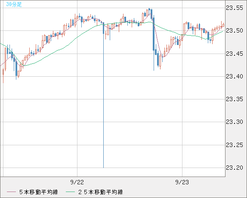
Task: Click the long blue wick spike to 23.20
Action: tap(104, 100)
